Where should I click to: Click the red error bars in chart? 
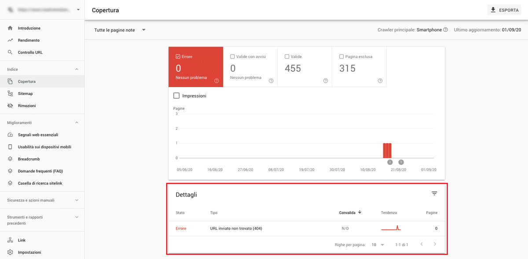click(387, 150)
